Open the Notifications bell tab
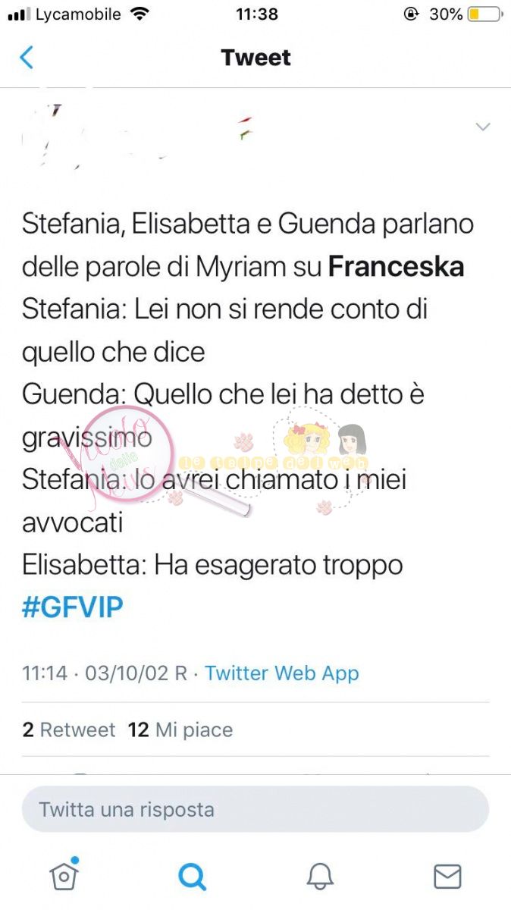 320,877
